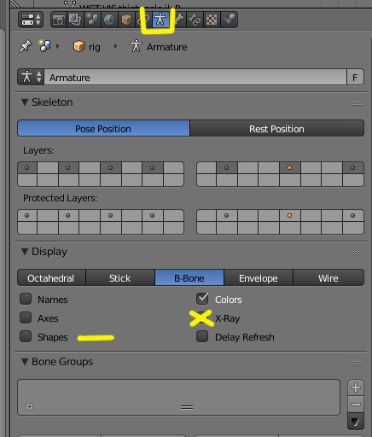
Task: Open the Render properties tab (camera icon)
Action: (x=59, y=20)
